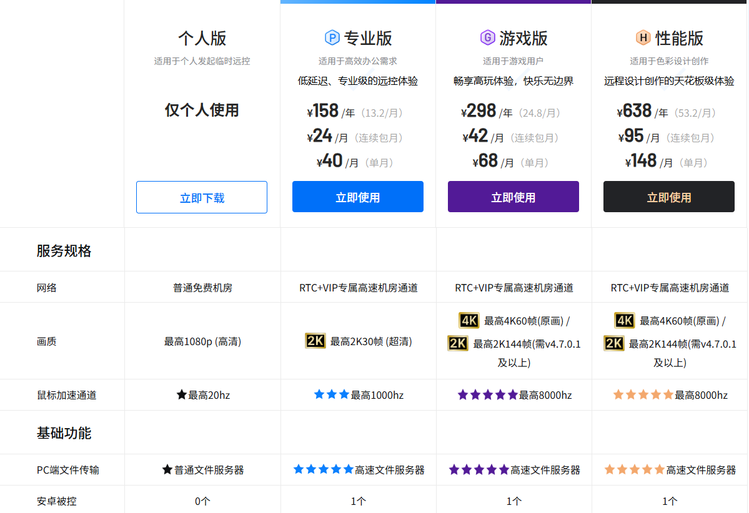Click the orange H icon beside 性能版

click(643, 37)
